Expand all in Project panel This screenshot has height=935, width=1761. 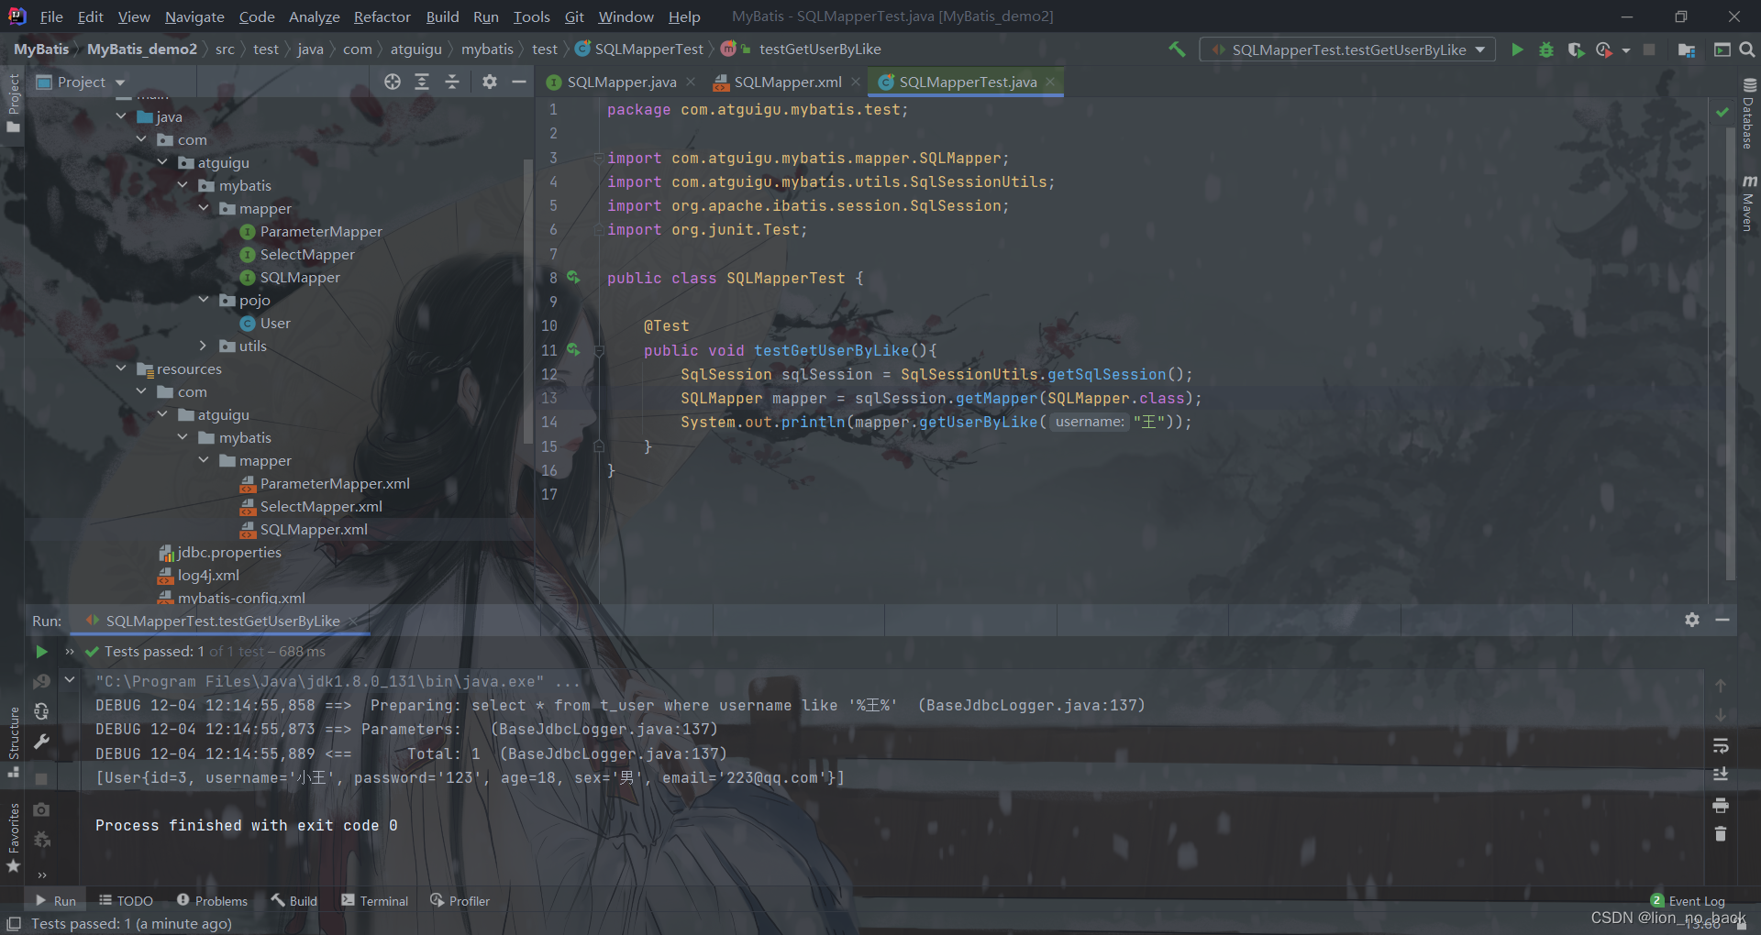[x=422, y=82]
